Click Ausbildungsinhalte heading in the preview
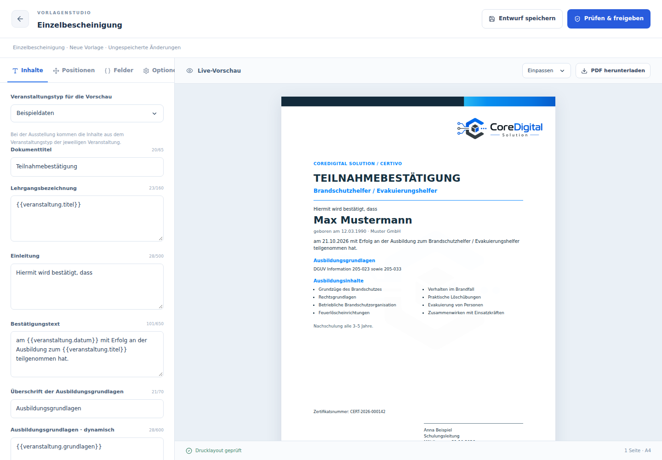 [338, 281]
